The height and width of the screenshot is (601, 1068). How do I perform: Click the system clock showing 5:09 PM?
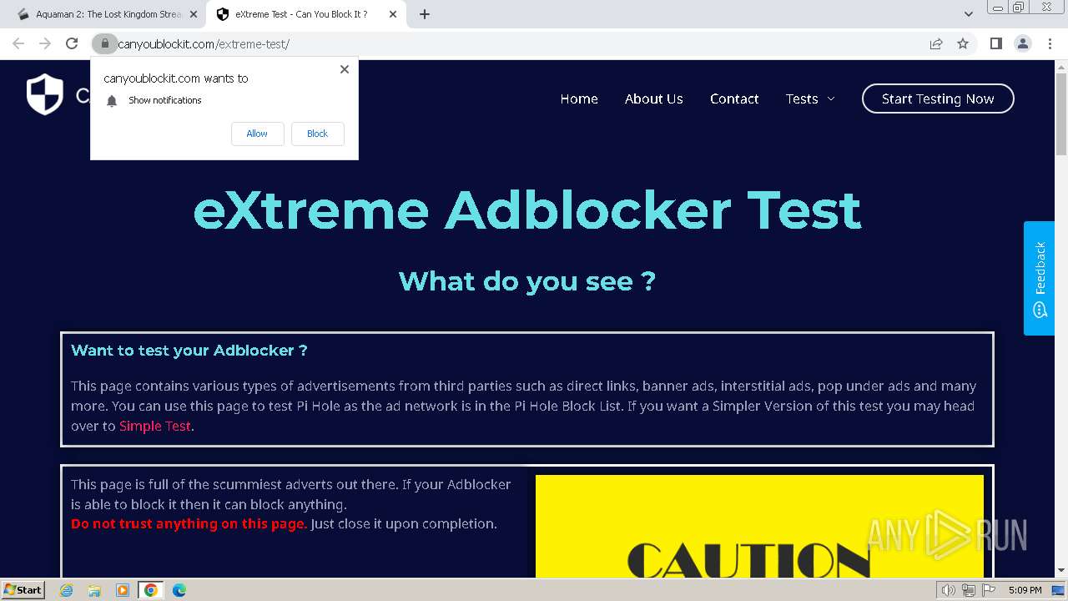tap(1025, 590)
